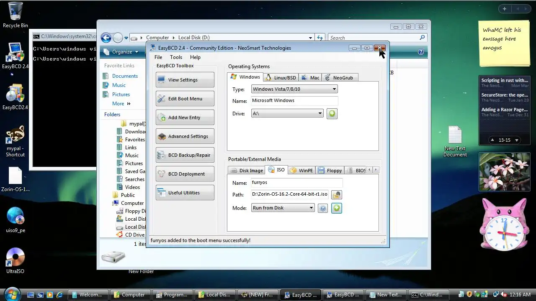Select the Disk Image media tab
536x301 pixels.
pos(247,170)
